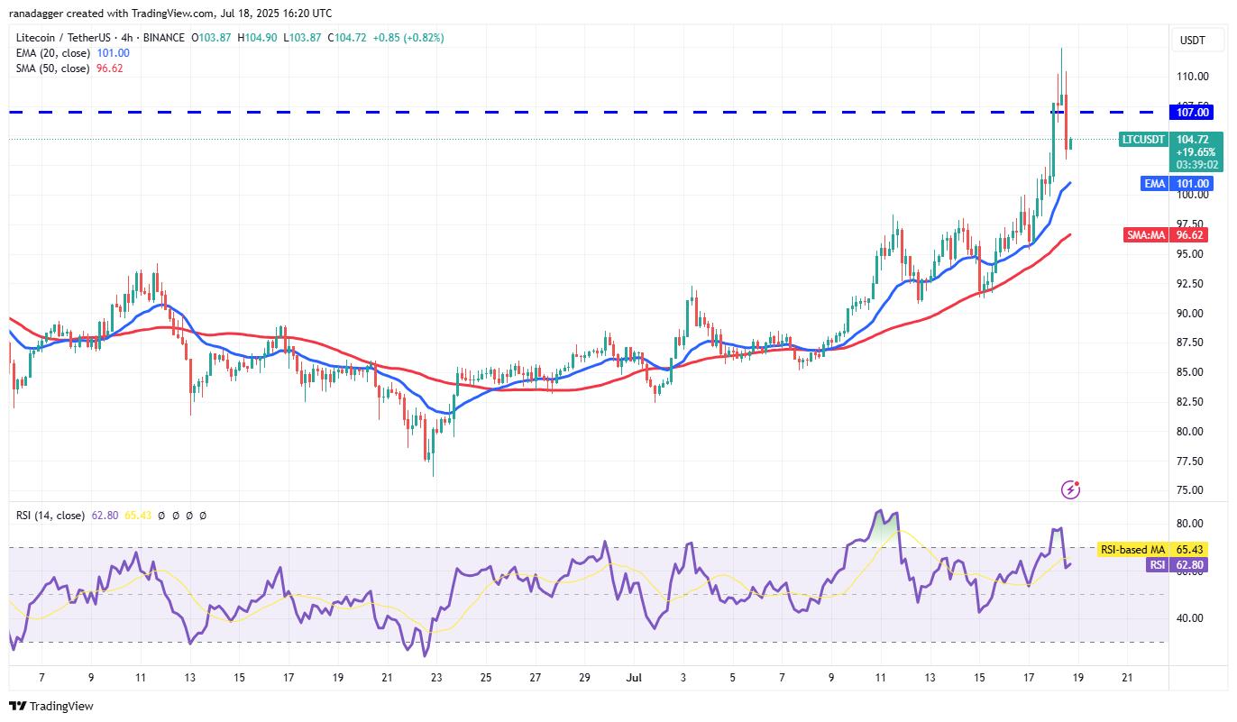Toggle the SMA (50, close) indicator legend
1237x722 pixels.
pos(52,69)
